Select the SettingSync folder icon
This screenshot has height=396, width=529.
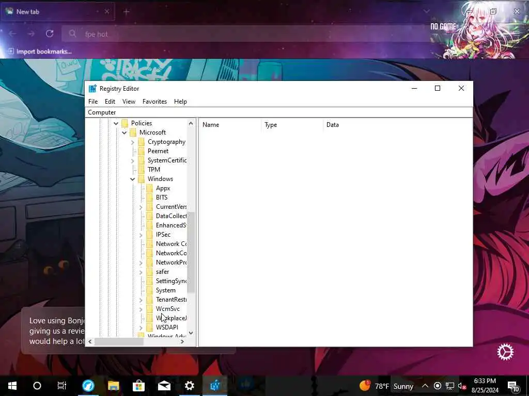(x=150, y=281)
